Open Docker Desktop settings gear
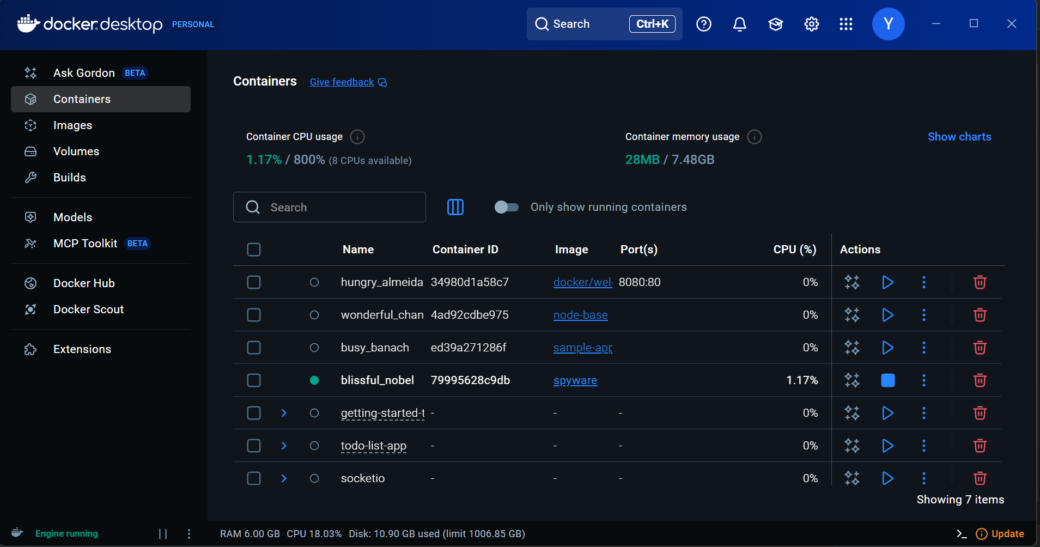This screenshot has width=1040, height=547. click(811, 24)
